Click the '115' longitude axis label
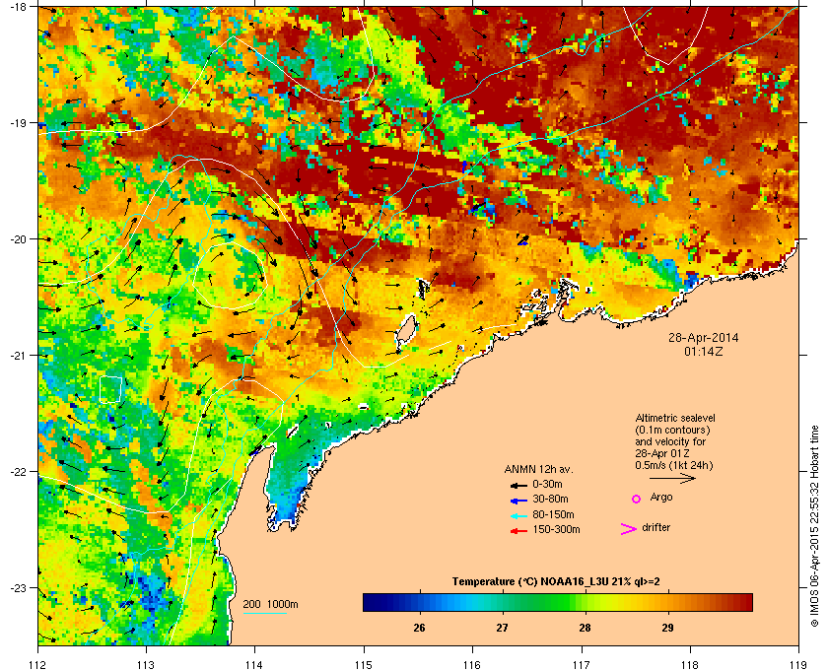This screenshot has width=828, height=670. 364,664
